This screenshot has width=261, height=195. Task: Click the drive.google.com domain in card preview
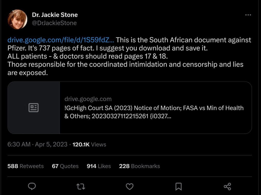(88, 99)
